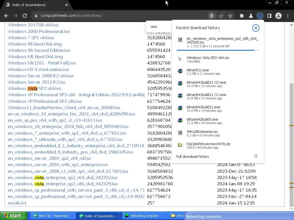Switch to the Win10 folder taskbar item
This screenshot has height=220, width=294.
(177, 216)
